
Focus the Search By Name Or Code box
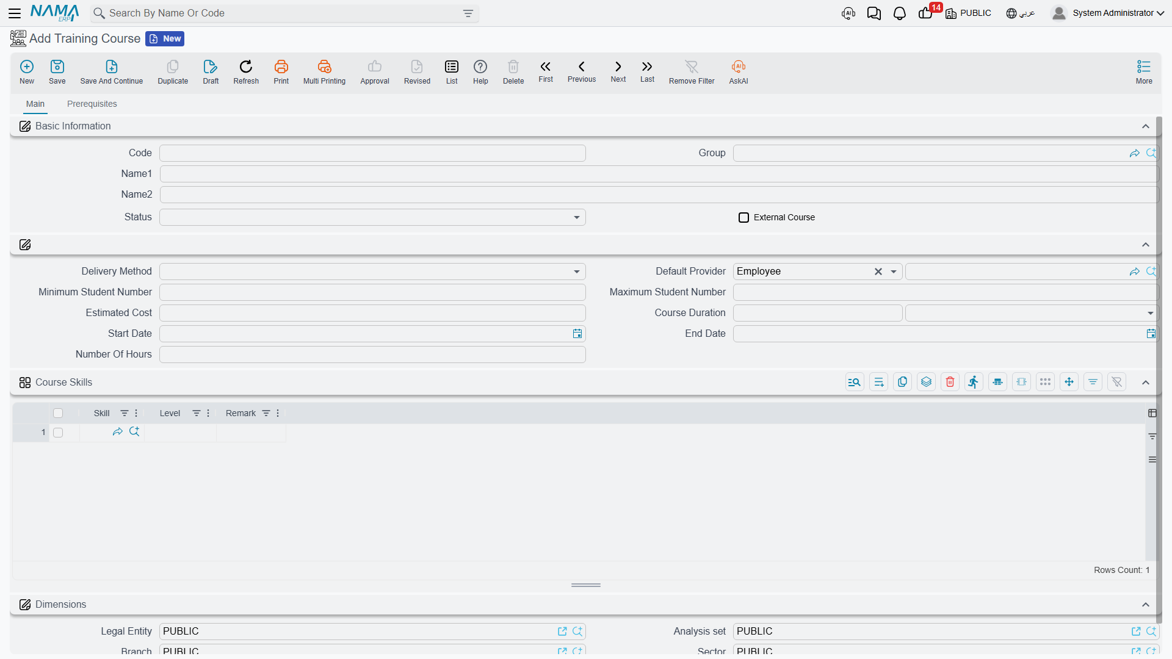(284, 13)
